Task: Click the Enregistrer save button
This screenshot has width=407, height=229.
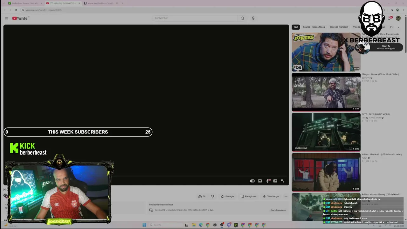Action: [x=248, y=196]
